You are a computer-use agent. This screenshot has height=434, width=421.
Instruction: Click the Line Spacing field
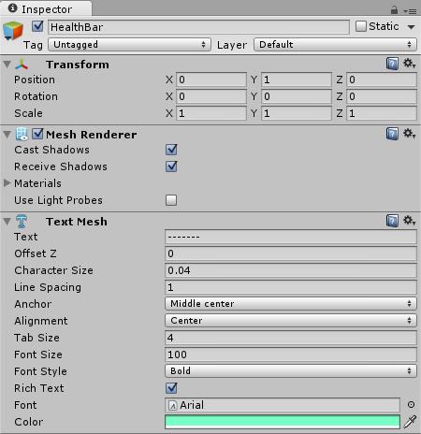291,287
